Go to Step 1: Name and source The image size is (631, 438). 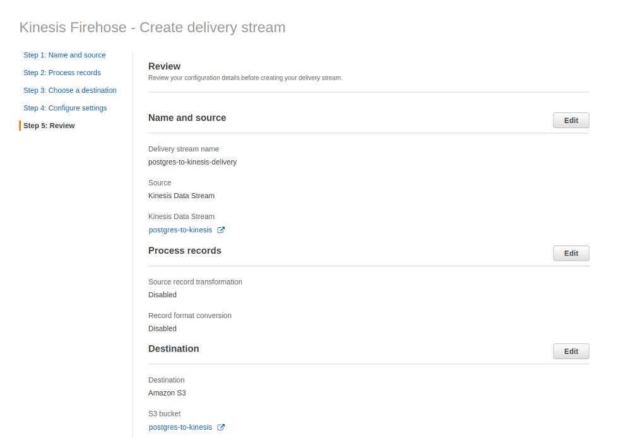[64, 55]
